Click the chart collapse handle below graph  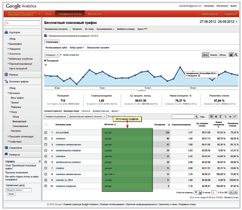click(x=141, y=90)
